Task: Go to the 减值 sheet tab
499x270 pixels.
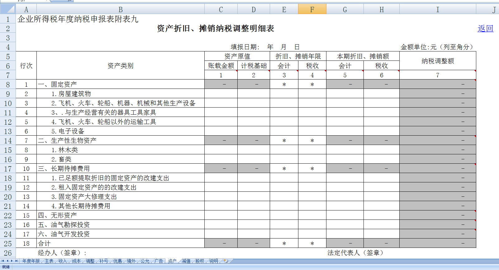Action: [186, 261]
